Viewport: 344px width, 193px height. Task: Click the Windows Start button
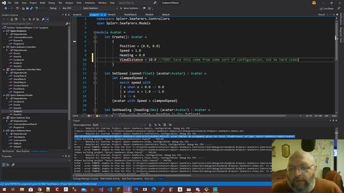click(x=4, y=189)
